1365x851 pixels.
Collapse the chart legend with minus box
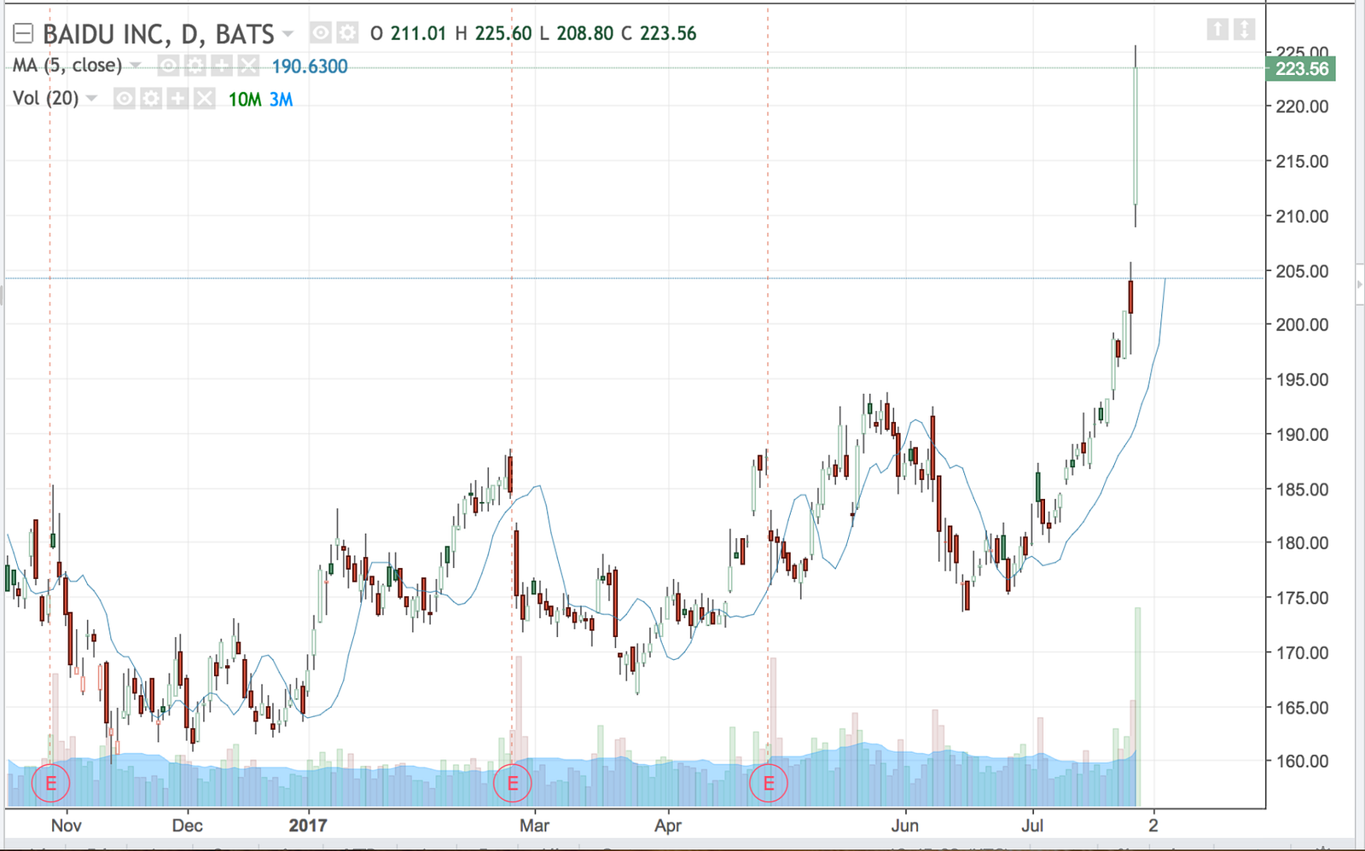[23, 34]
